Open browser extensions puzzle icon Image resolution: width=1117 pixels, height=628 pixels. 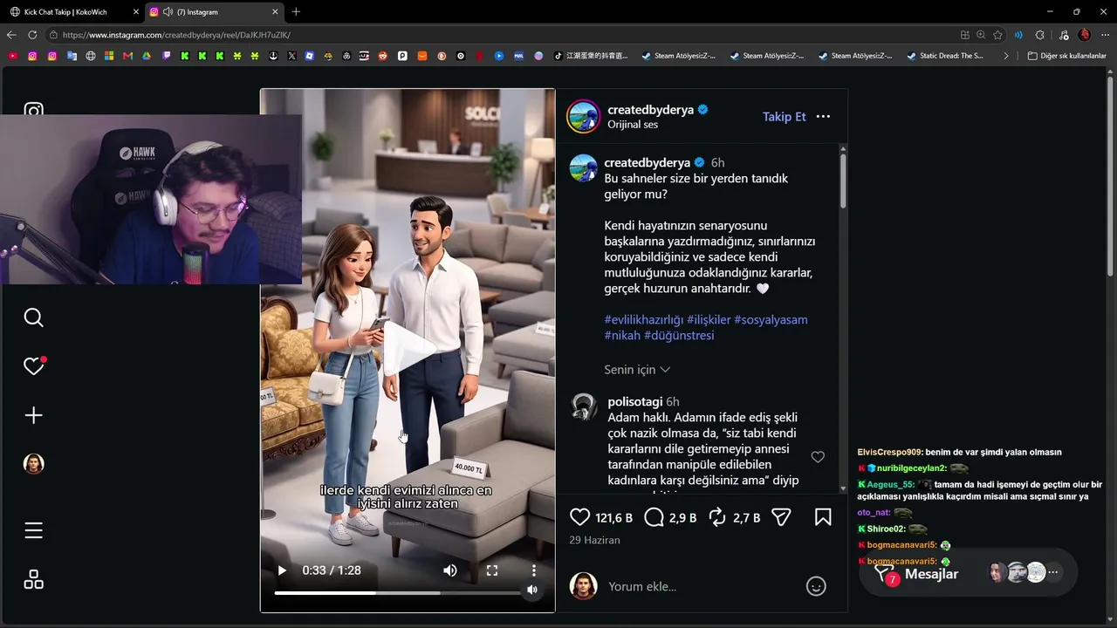pyautogui.click(x=1039, y=35)
